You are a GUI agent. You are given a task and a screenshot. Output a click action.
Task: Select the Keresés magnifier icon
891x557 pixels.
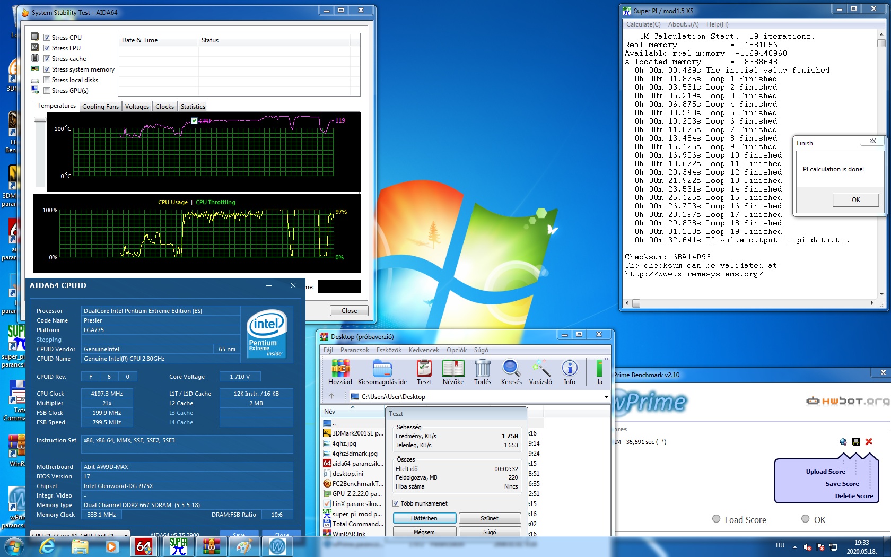[511, 372]
